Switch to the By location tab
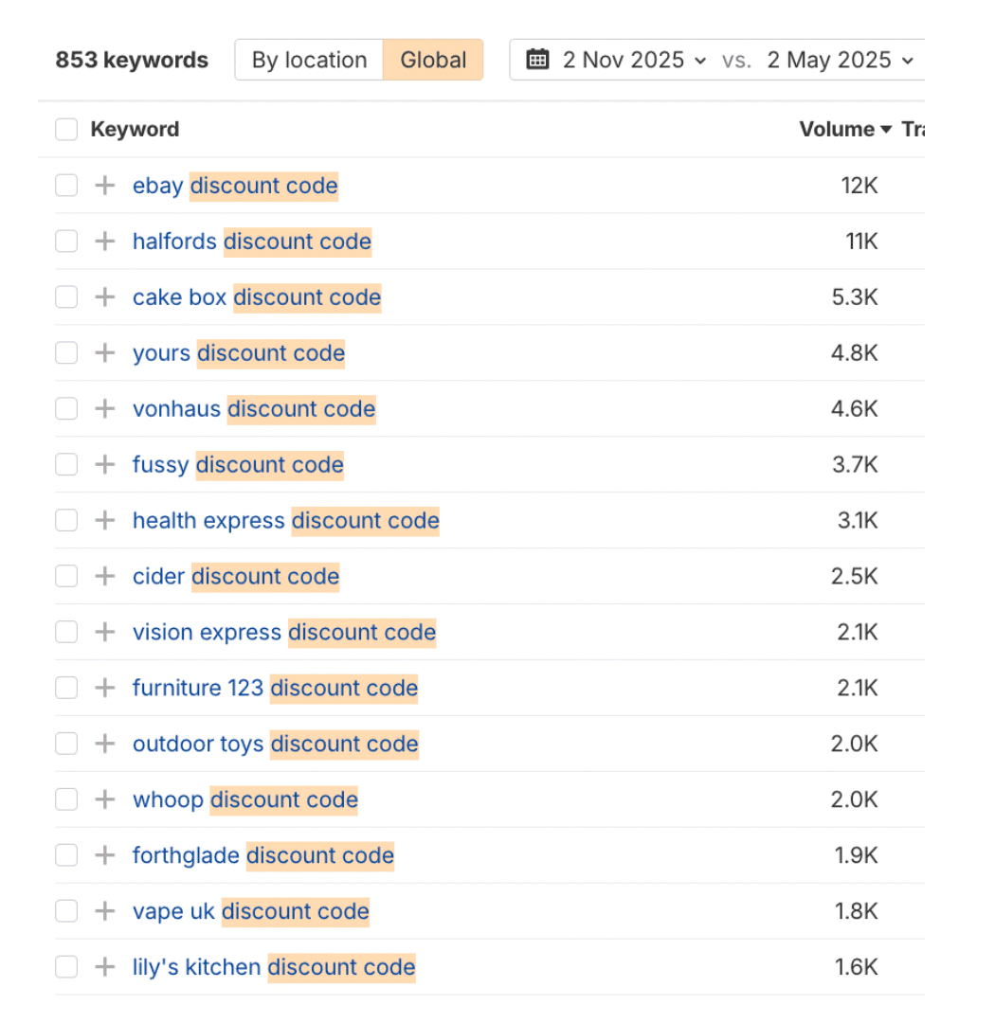 pos(309,60)
